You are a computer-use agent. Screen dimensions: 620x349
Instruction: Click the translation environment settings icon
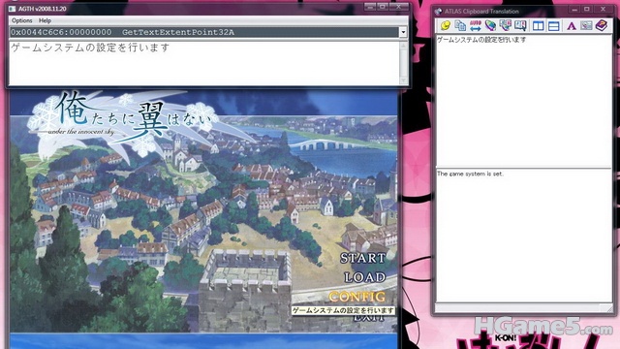pyautogui.click(x=506, y=26)
